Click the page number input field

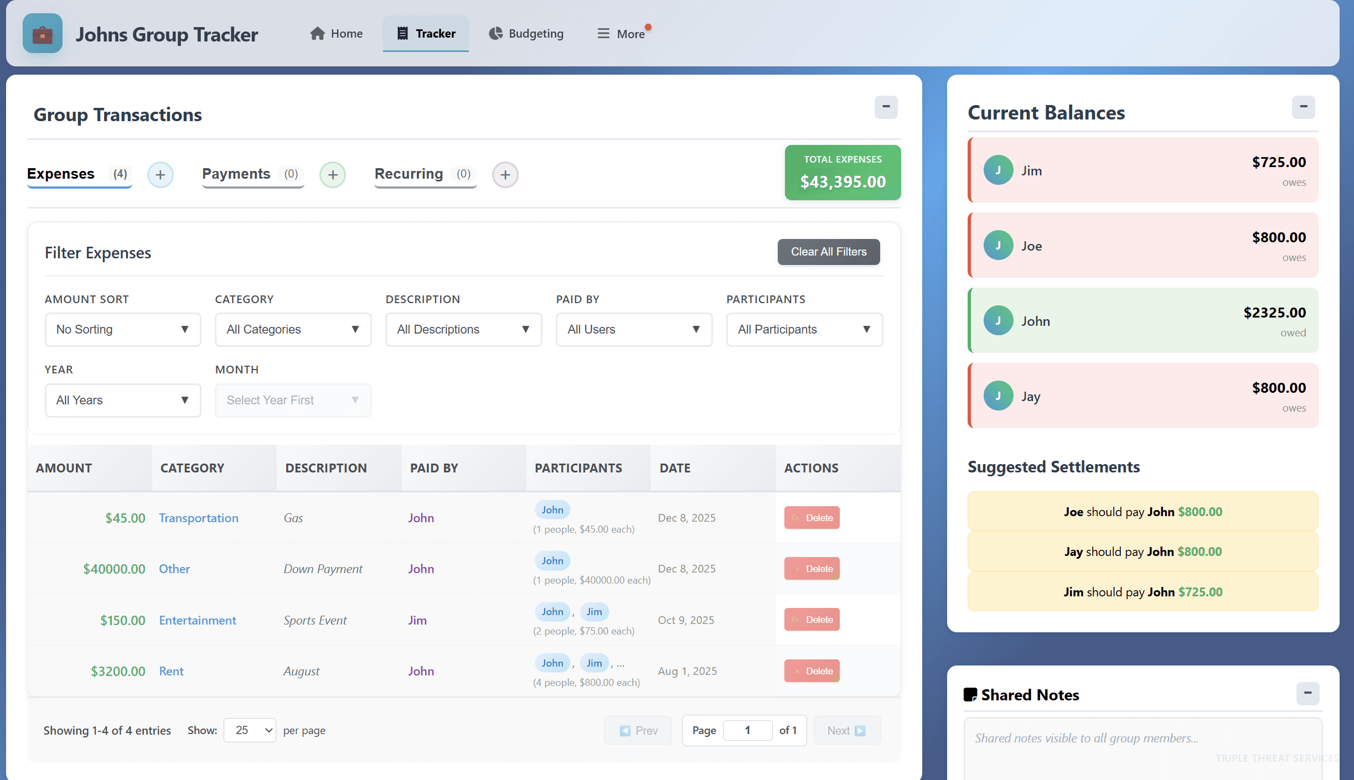click(x=747, y=730)
